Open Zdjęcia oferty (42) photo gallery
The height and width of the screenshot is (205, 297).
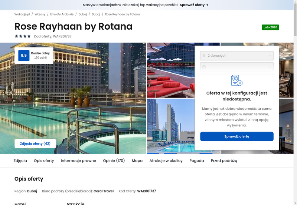[x=35, y=143]
